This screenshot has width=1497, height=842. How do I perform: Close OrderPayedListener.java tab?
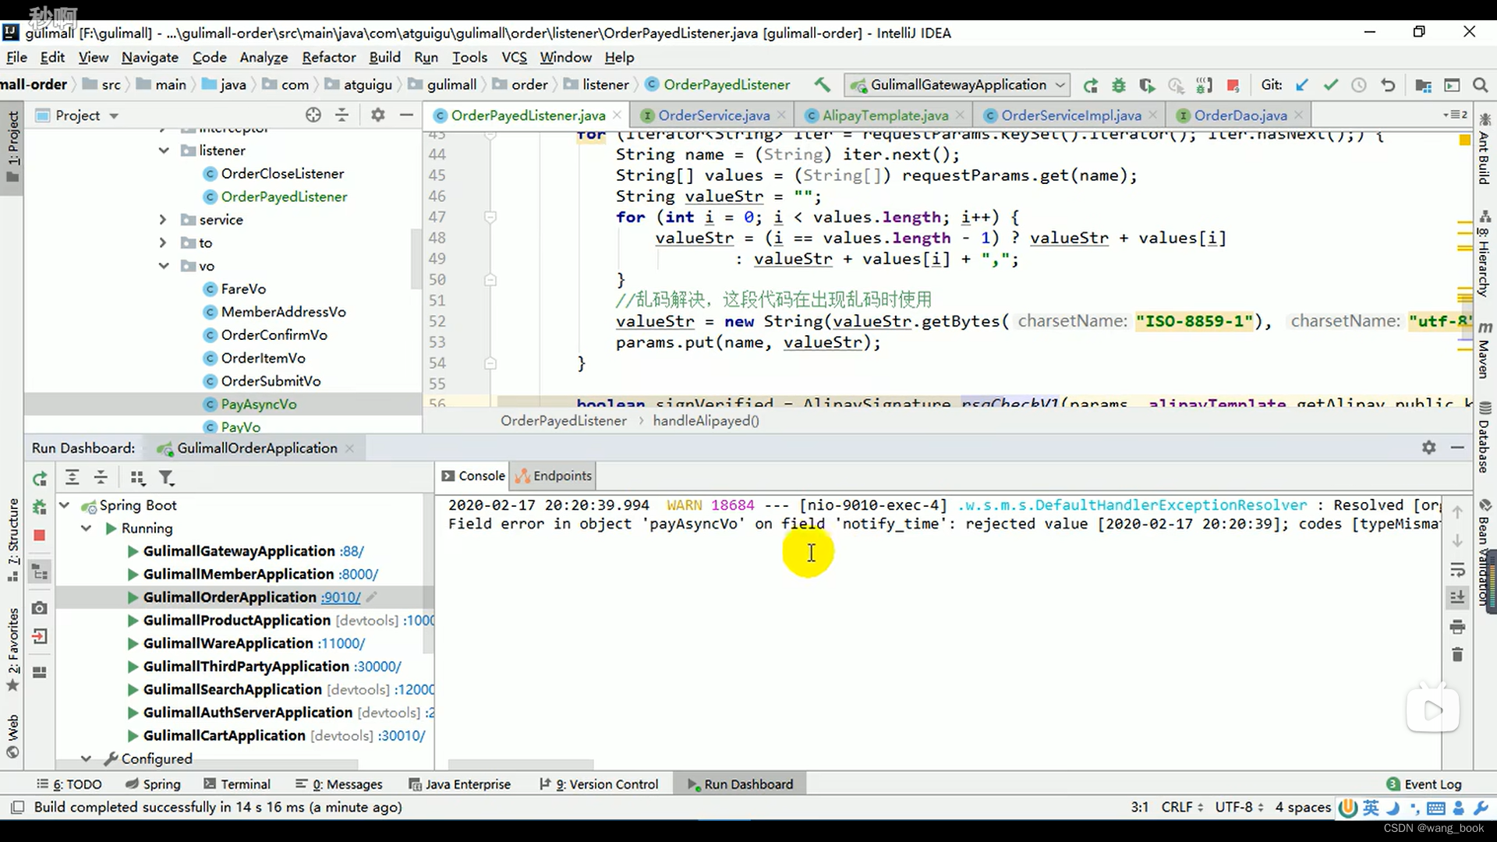[617, 115]
